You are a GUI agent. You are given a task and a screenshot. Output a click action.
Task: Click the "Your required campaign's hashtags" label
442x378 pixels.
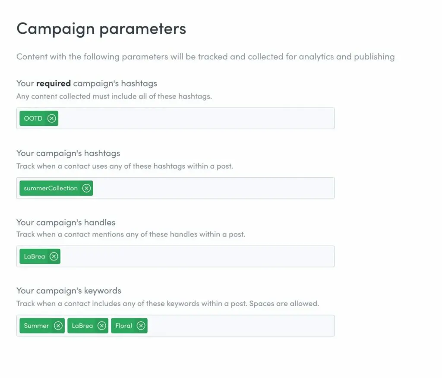[86, 83]
